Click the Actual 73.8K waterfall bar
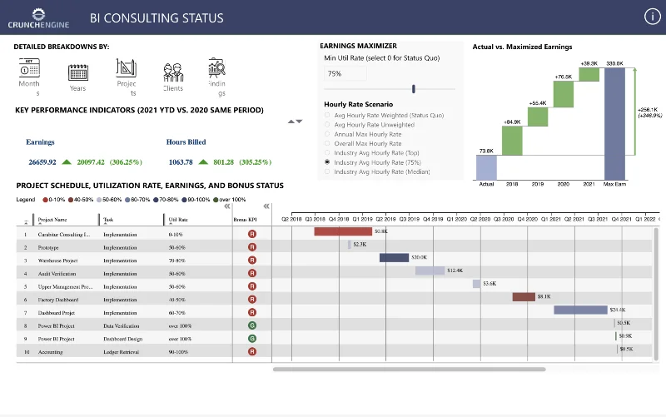 (486, 168)
